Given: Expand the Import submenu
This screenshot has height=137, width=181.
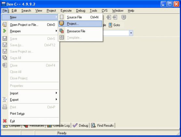Looking at the screenshot, I should pyautogui.click(x=30, y=93).
